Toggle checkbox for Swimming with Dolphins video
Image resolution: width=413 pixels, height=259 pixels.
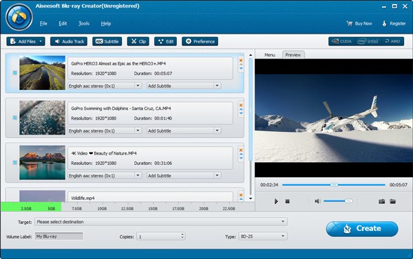click(x=15, y=117)
